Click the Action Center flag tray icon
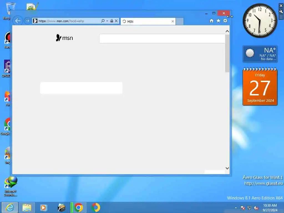Image resolution: width=284 pixels, height=213 pixels. (242, 208)
